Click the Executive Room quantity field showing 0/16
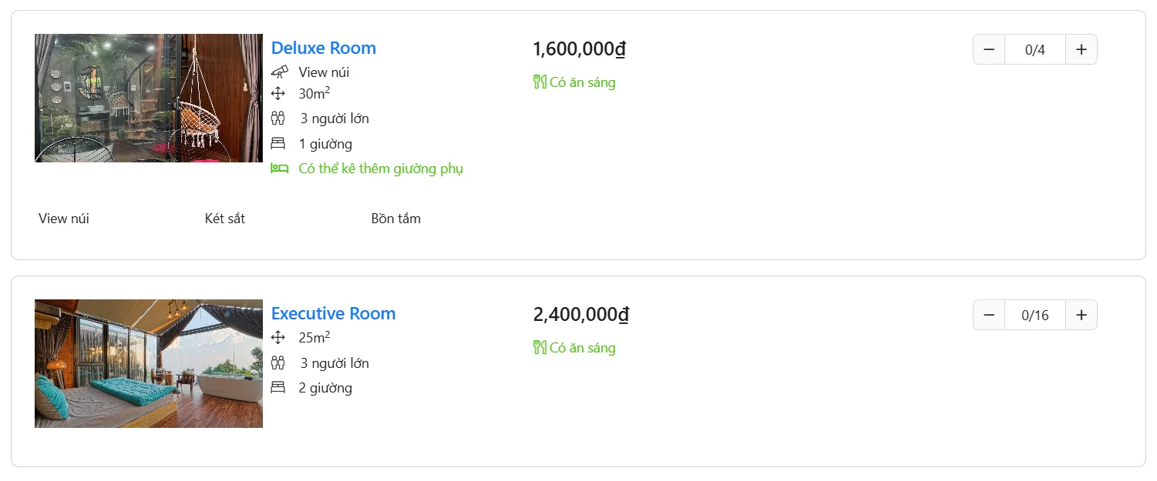1157x481 pixels. pyautogui.click(x=1035, y=315)
